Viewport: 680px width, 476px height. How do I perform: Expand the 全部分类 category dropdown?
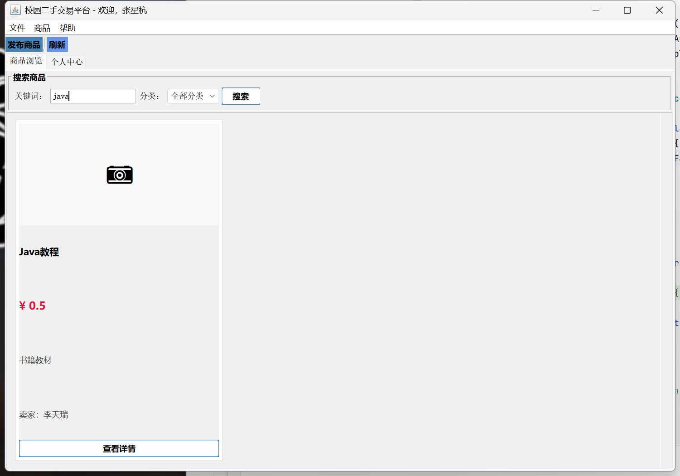tap(193, 96)
